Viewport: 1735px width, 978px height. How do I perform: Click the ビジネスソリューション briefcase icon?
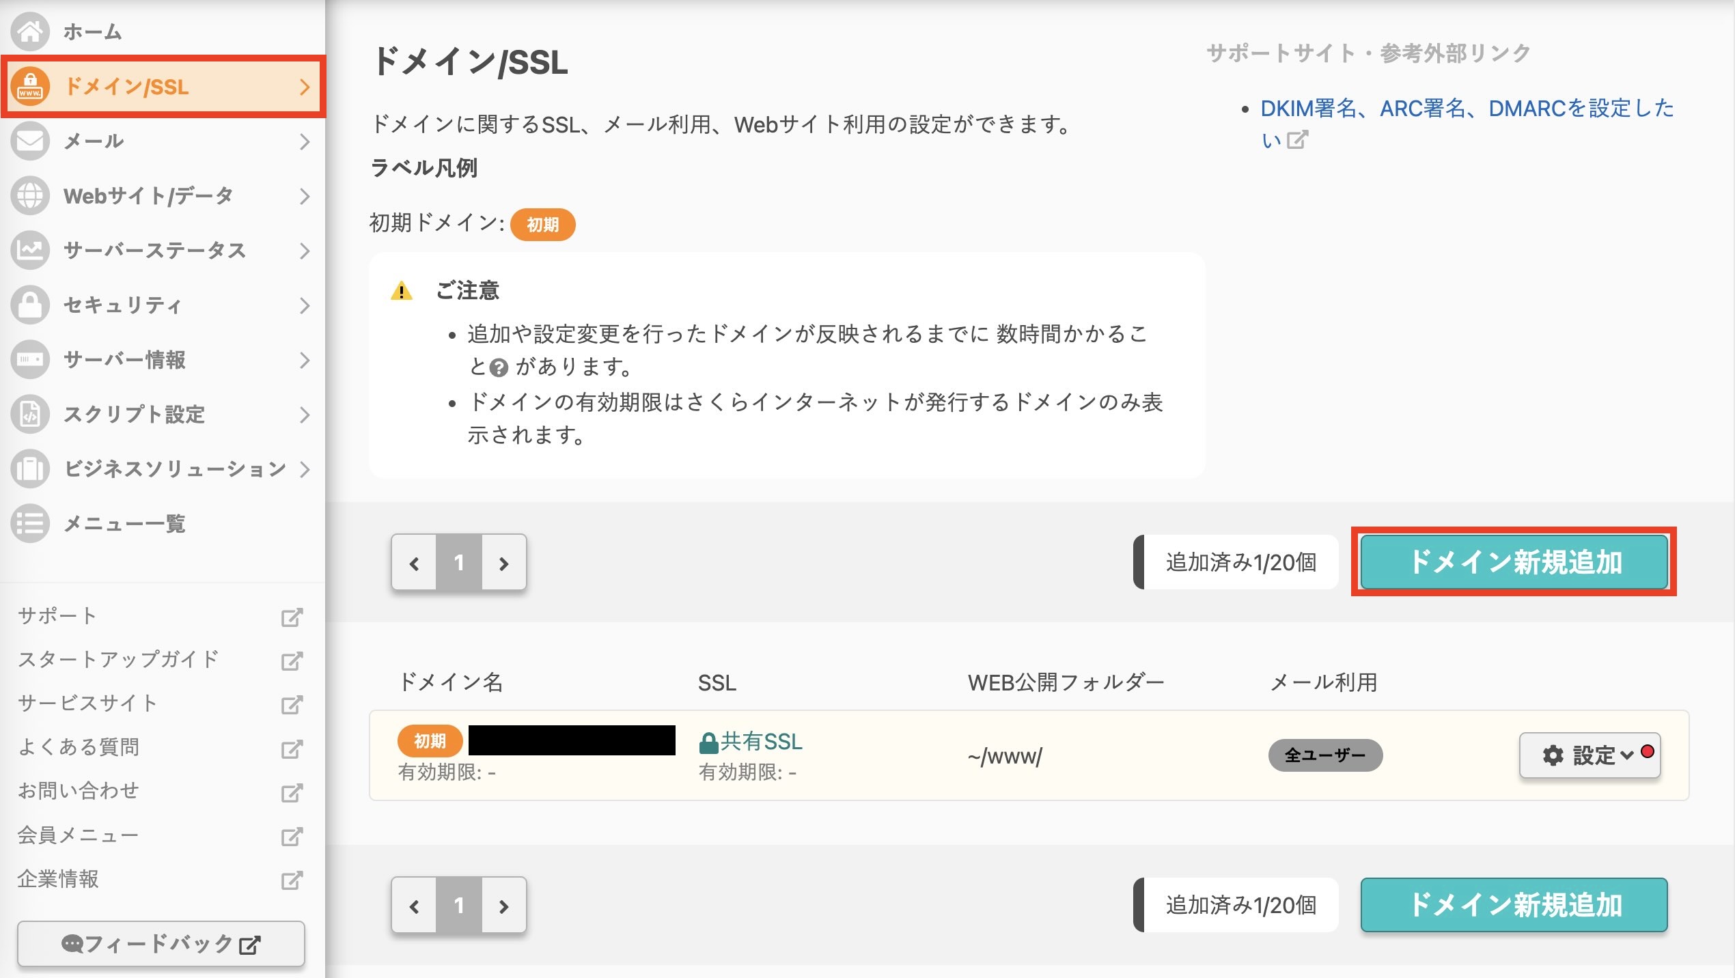tap(30, 469)
